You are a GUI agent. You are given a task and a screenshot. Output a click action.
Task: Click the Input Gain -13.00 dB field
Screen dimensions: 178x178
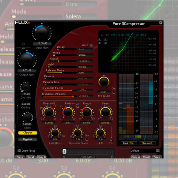(x=42, y=43)
